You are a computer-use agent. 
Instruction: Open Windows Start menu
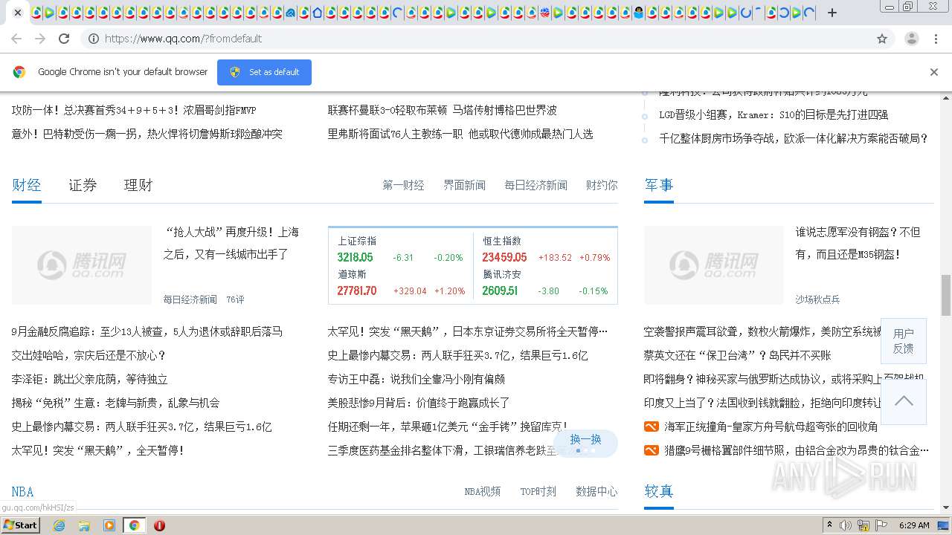coord(21,525)
